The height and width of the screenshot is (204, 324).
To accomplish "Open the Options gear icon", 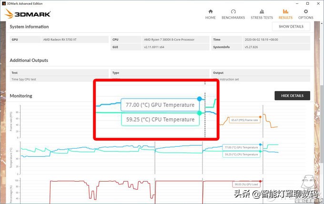I will [x=306, y=11].
